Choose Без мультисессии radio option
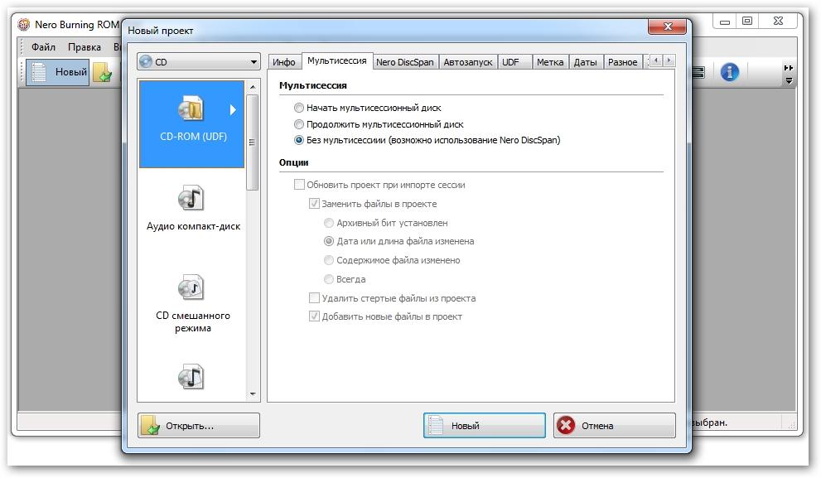Viewport: 821px width, 478px height. pos(299,140)
